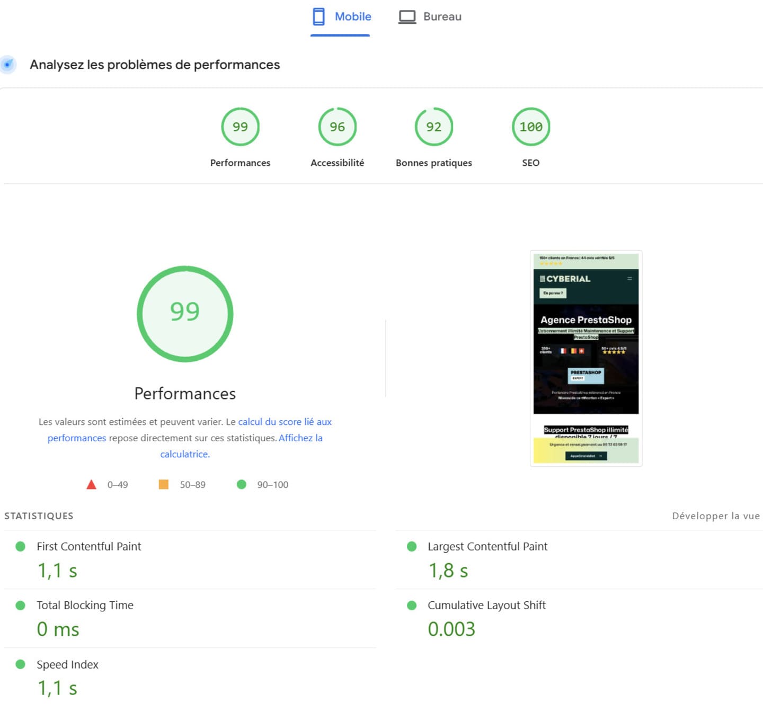Click the large 99 performance circle

pos(185,314)
